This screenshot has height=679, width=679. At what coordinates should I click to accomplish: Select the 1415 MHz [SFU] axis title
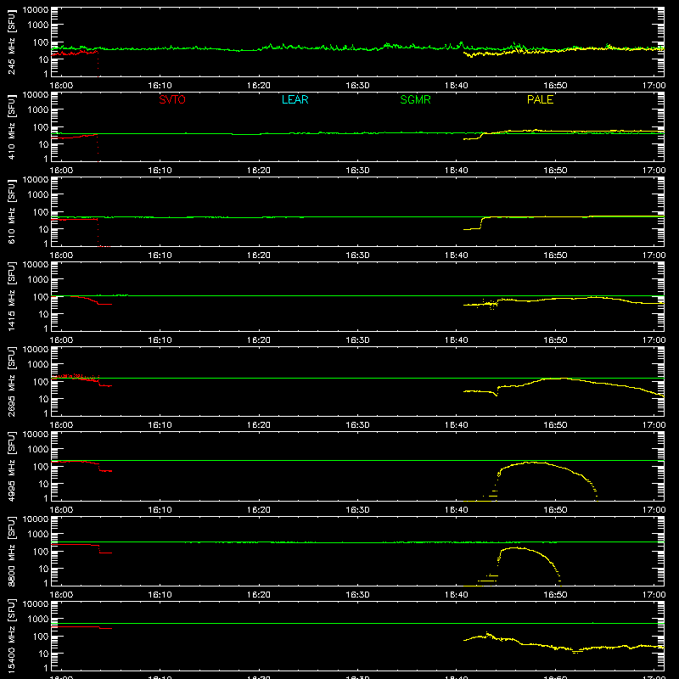(11, 296)
